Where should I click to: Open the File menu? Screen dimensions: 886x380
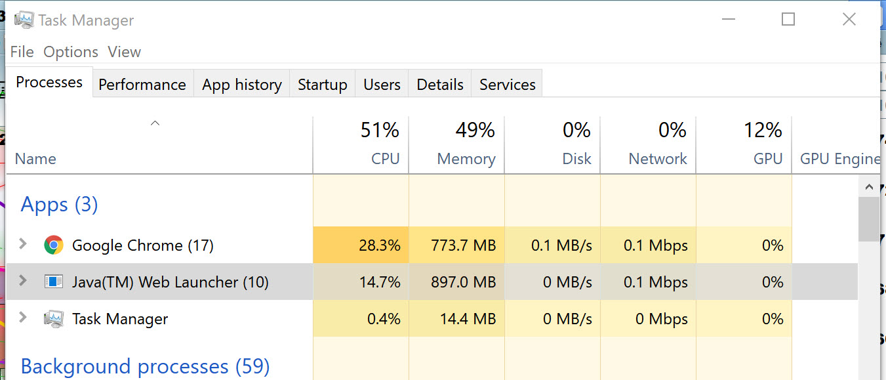pyautogui.click(x=22, y=52)
